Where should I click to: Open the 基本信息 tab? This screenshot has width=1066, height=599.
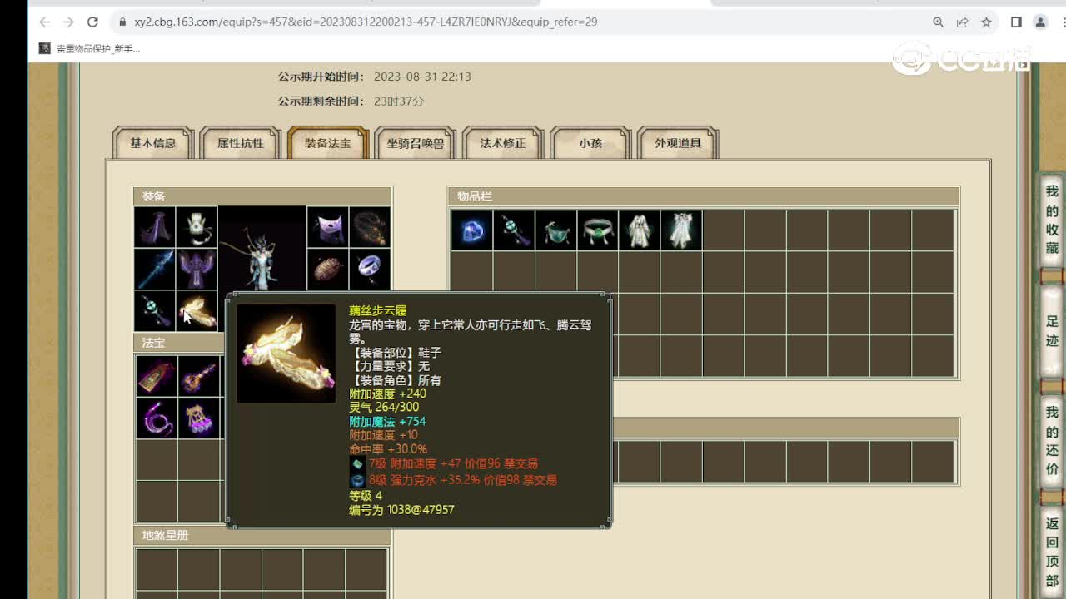click(x=153, y=143)
